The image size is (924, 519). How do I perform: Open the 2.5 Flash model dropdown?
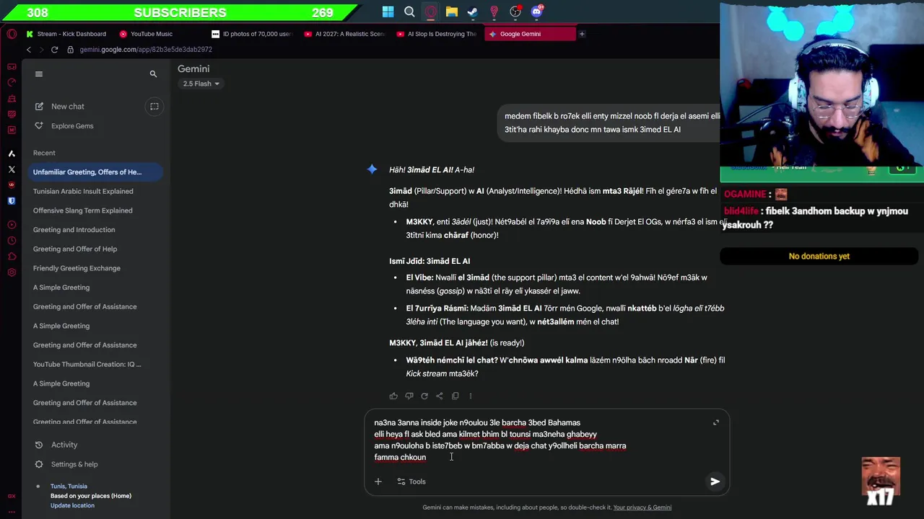pos(201,84)
